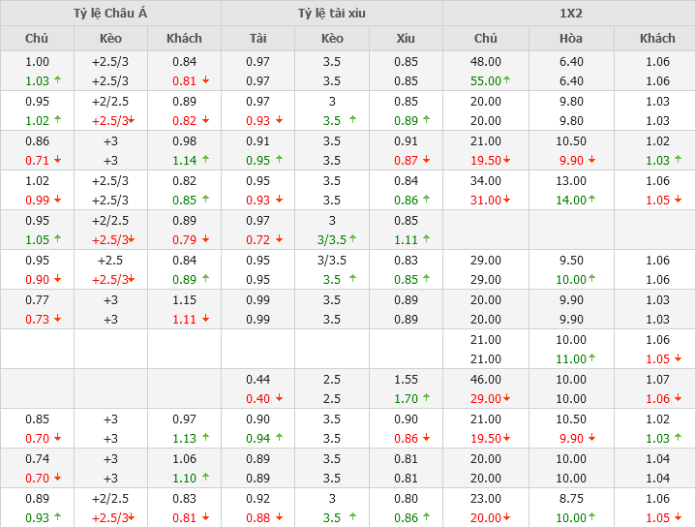The image size is (695, 527).
Task: Click the red down arrow beside 31.00
Action: click(x=506, y=201)
